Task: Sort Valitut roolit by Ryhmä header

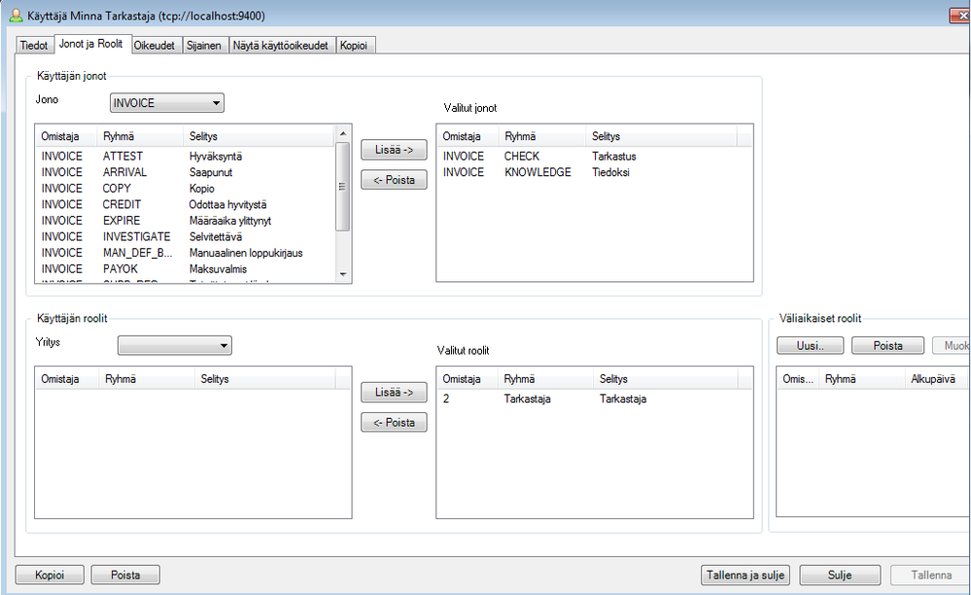Action: coord(547,379)
